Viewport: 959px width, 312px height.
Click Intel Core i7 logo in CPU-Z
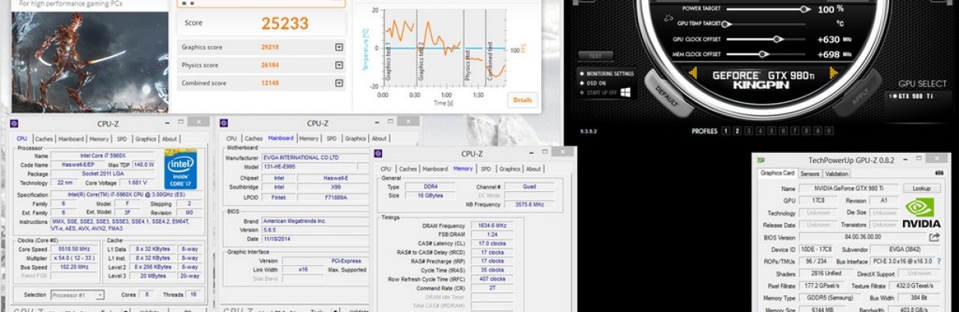(180, 168)
